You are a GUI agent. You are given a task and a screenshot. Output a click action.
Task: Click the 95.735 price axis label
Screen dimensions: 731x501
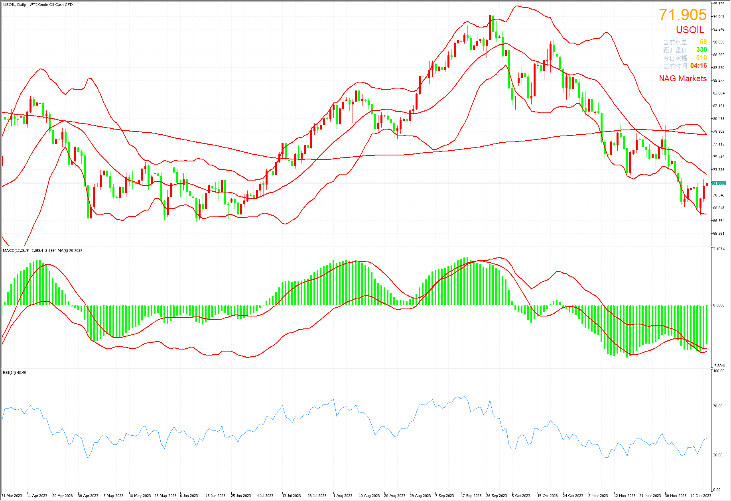(x=719, y=4)
